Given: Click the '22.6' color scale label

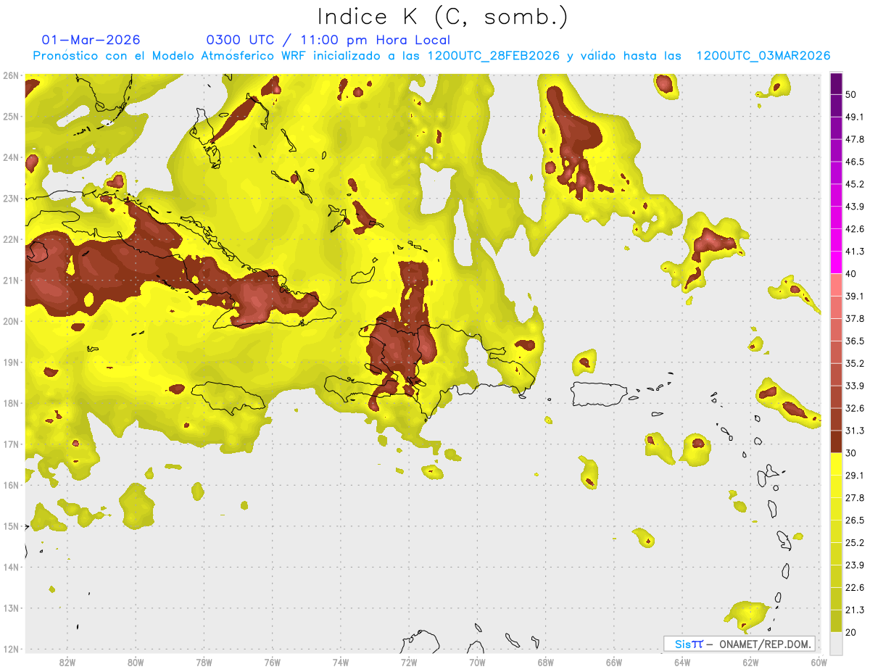Looking at the screenshot, I should (855, 587).
